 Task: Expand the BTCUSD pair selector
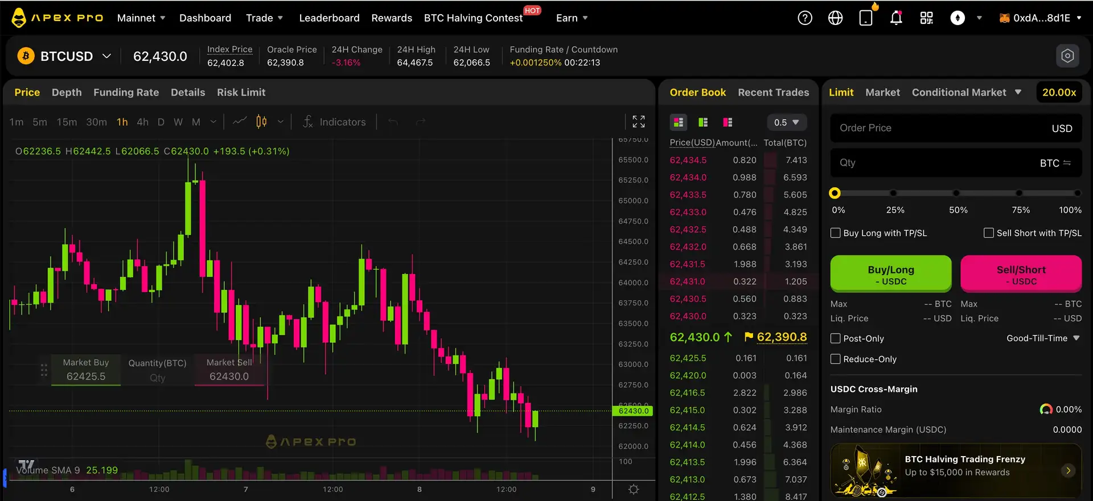106,56
